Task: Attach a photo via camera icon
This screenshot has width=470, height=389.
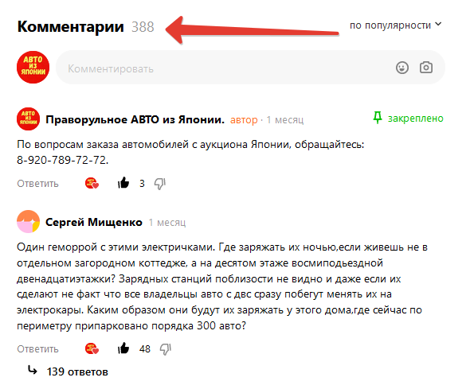Action: coord(426,68)
